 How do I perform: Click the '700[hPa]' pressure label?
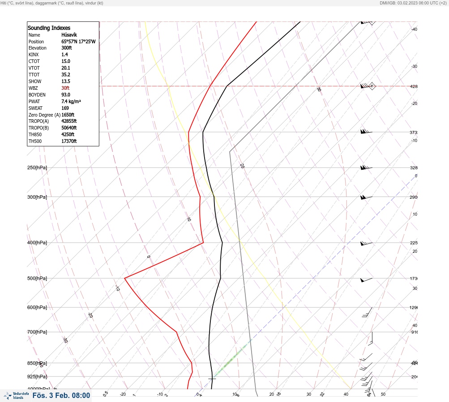[x=37, y=332]
